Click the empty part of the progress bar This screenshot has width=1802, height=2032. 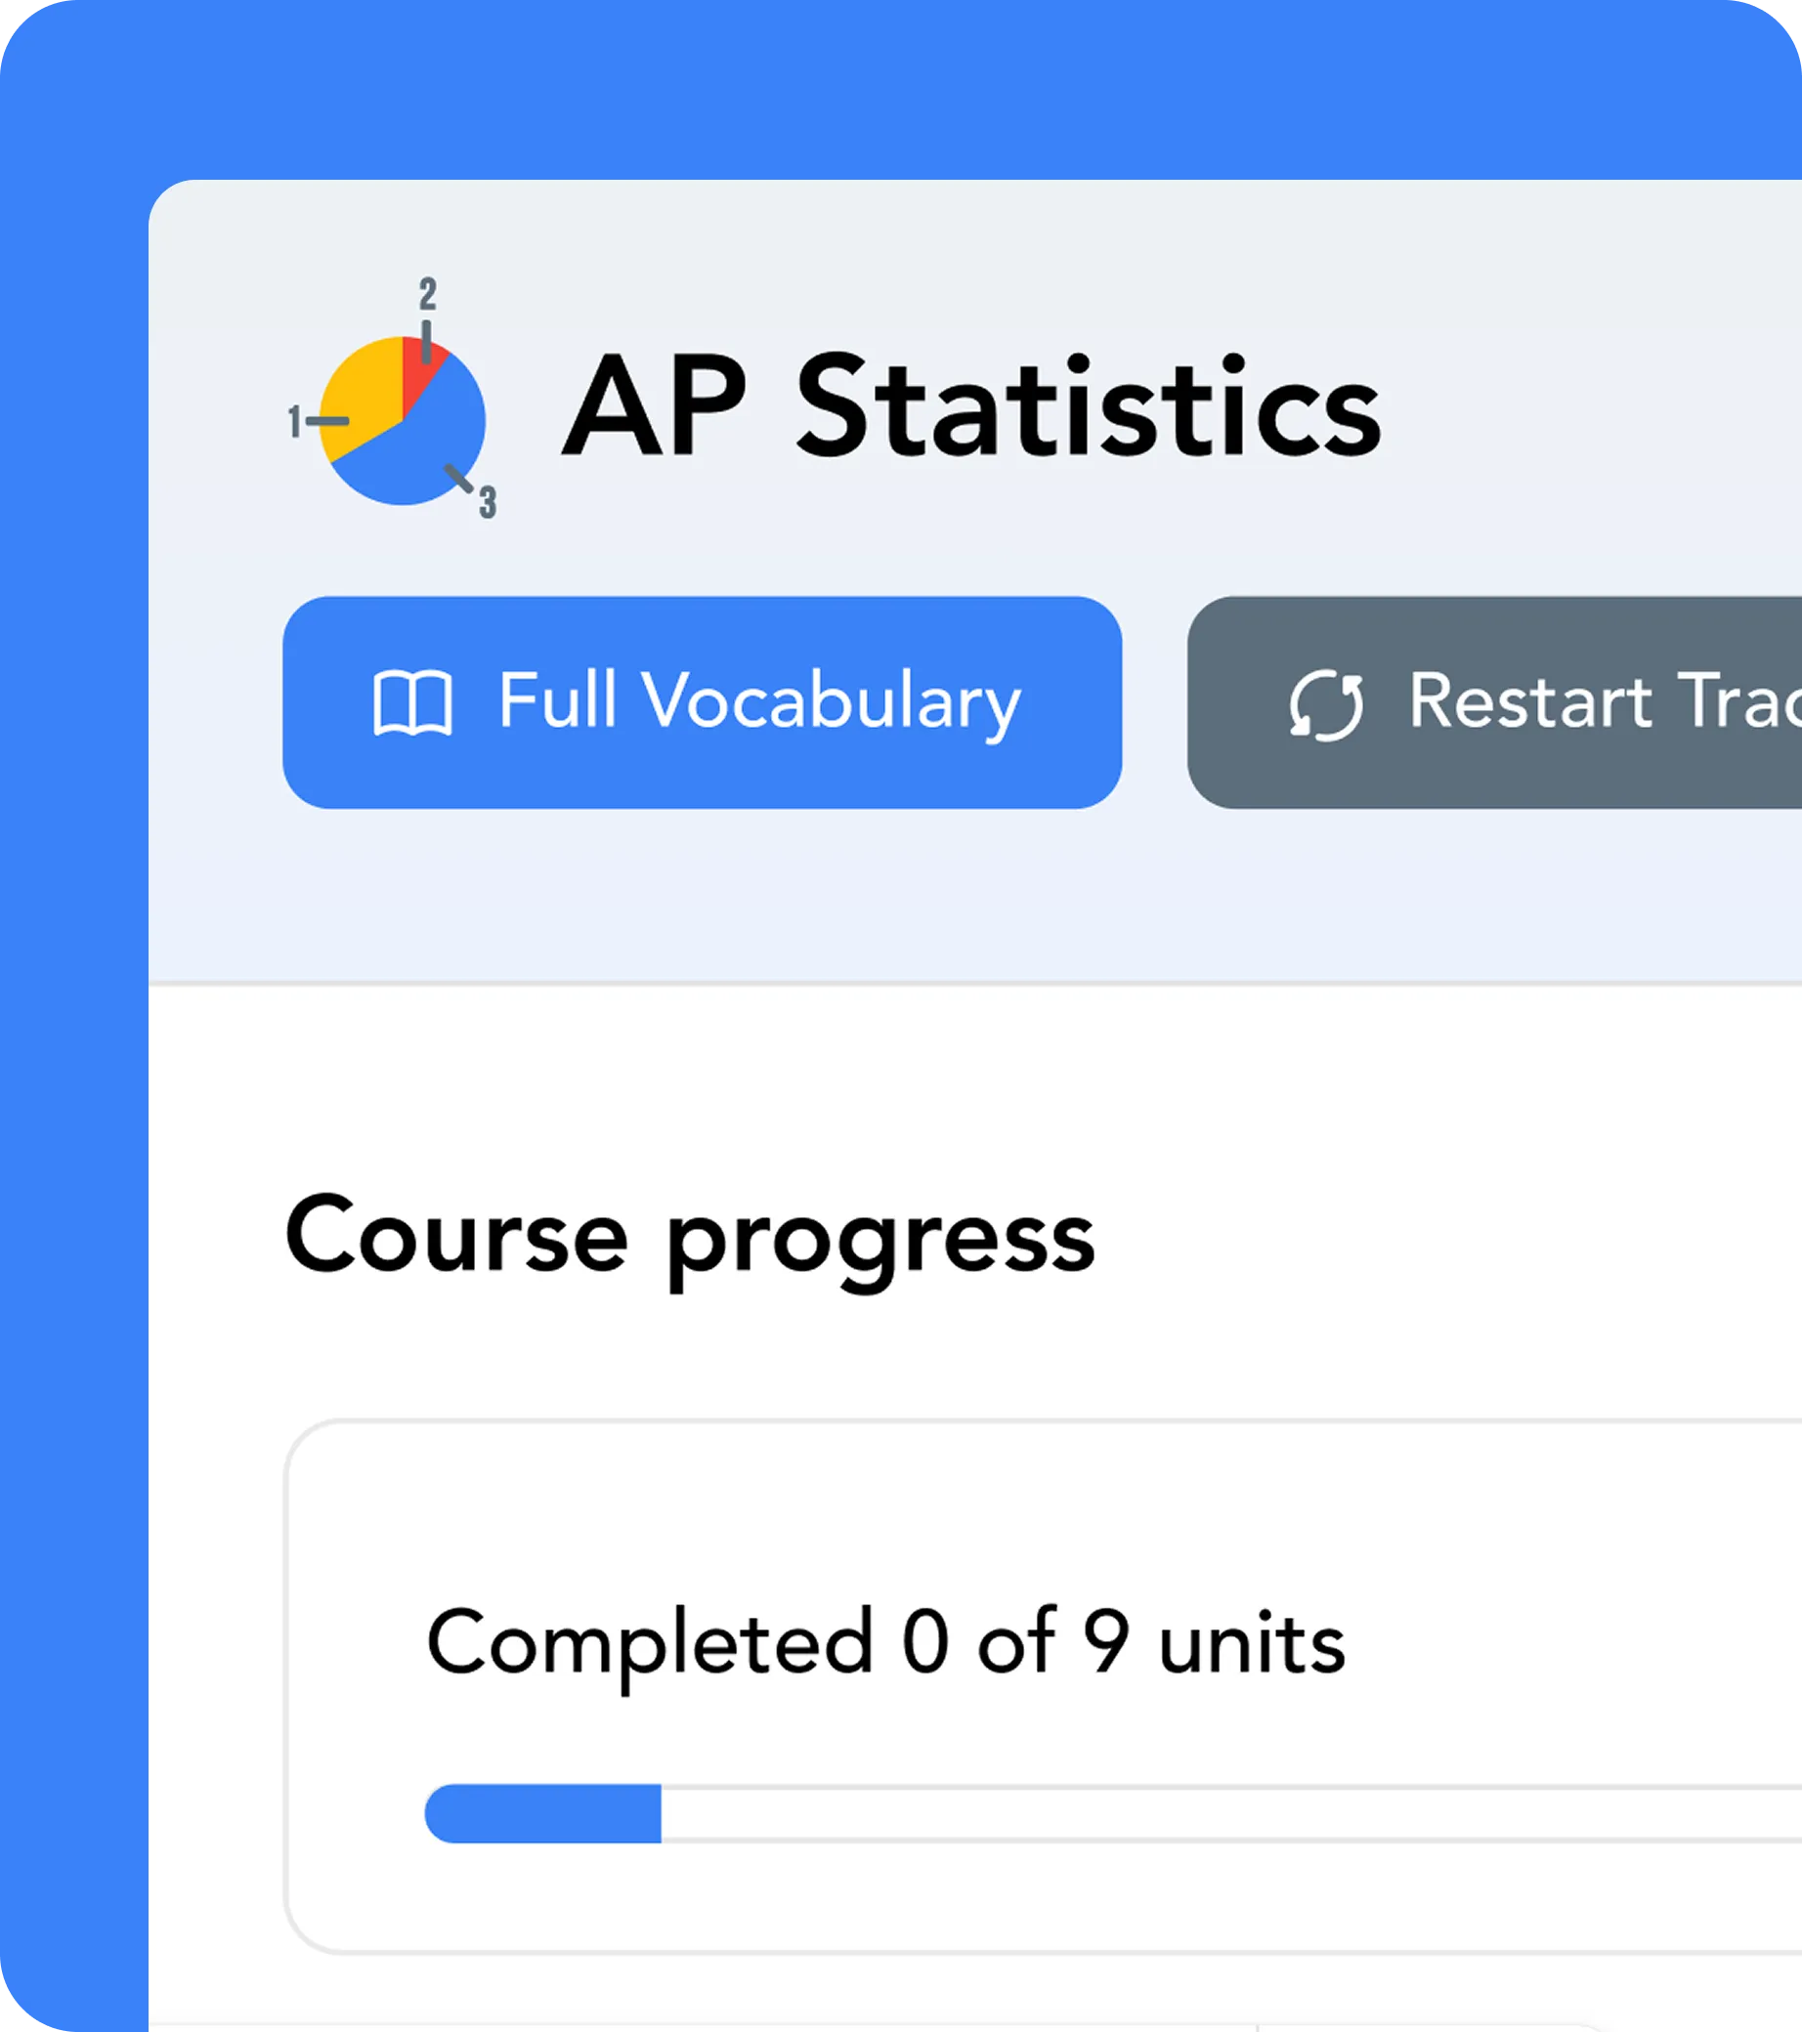(x=1193, y=1813)
